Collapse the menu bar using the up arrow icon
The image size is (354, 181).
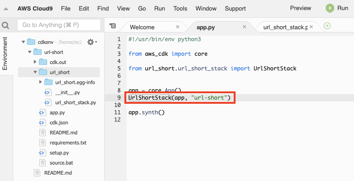6,9
